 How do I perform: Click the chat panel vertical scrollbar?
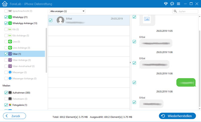click(x=199, y=69)
